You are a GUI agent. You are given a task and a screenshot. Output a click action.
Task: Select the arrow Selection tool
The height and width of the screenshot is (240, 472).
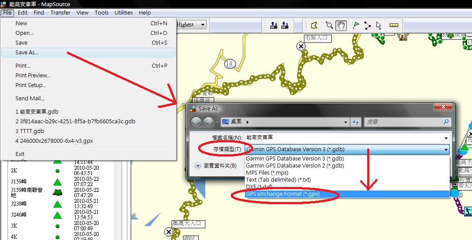point(379,25)
